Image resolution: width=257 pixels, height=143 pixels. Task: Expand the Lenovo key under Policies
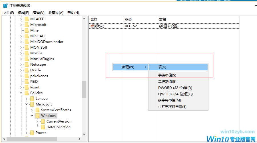(26, 99)
